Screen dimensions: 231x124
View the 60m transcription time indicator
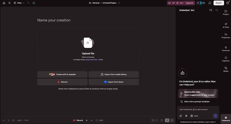click(x=180, y=3)
